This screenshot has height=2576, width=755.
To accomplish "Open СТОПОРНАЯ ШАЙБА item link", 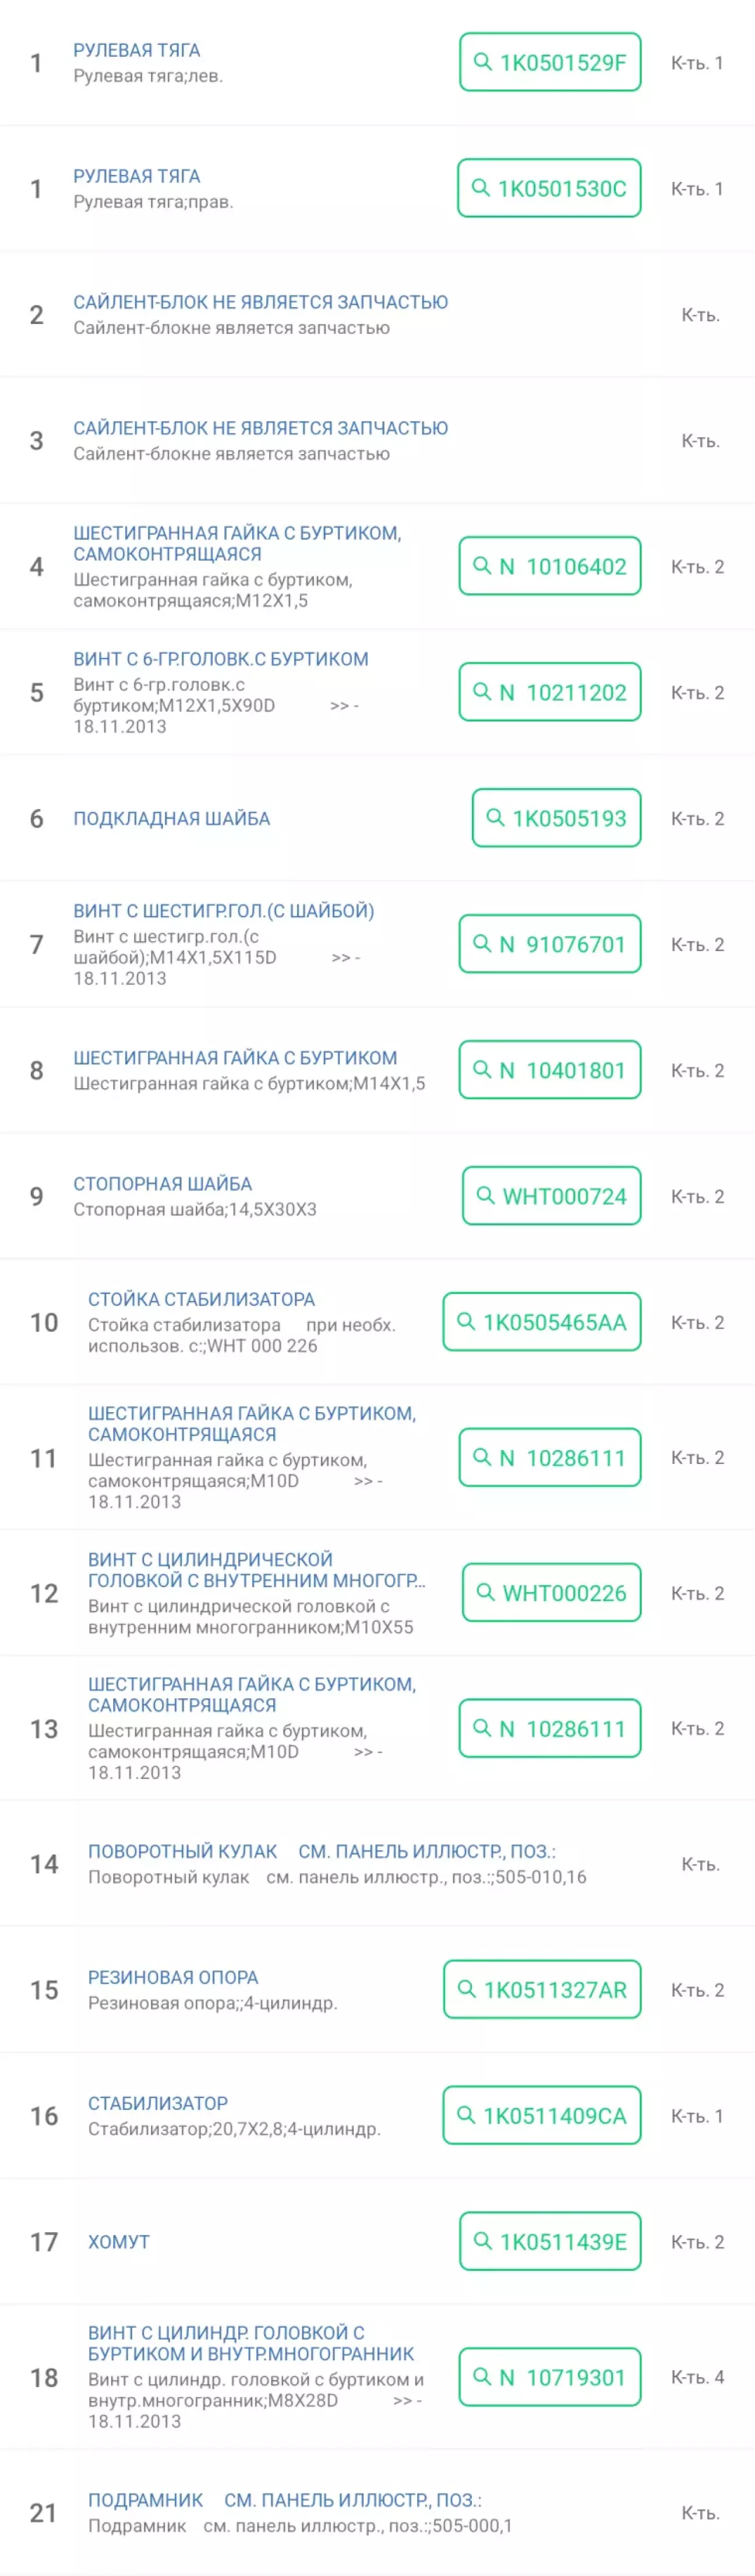I will point(163,1183).
